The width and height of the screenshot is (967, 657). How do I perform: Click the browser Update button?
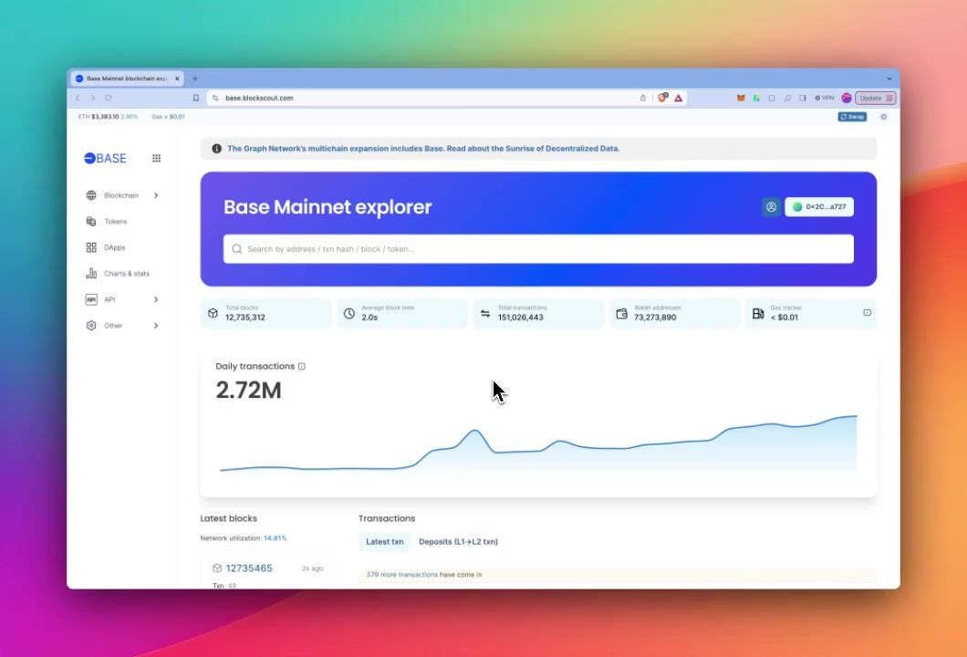(x=876, y=98)
